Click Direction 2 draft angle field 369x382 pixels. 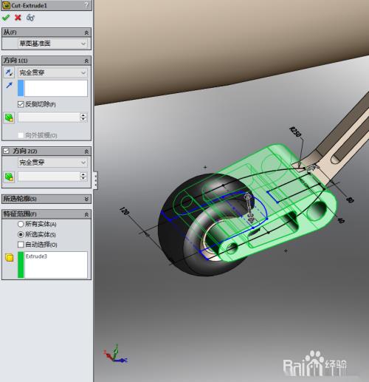point(49,177)
